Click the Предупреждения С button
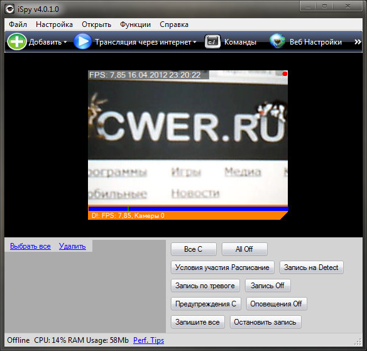Image resolution: width=367 pixels, height=351 pixels. click(x=206, y=304)
